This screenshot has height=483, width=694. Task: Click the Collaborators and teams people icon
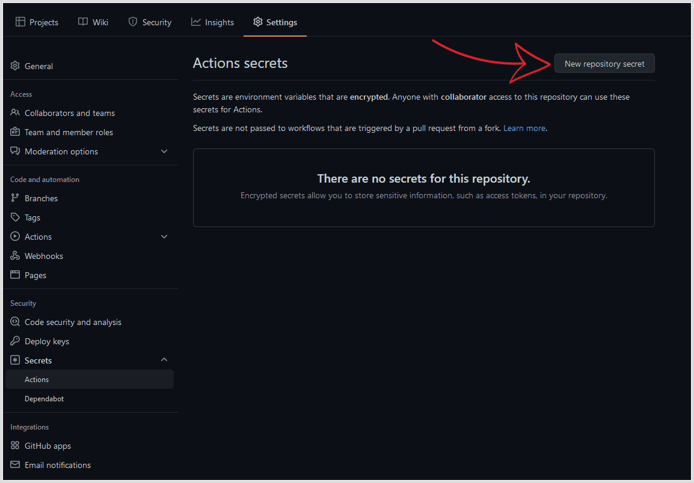pyautogui.click(x=15, y=112)
